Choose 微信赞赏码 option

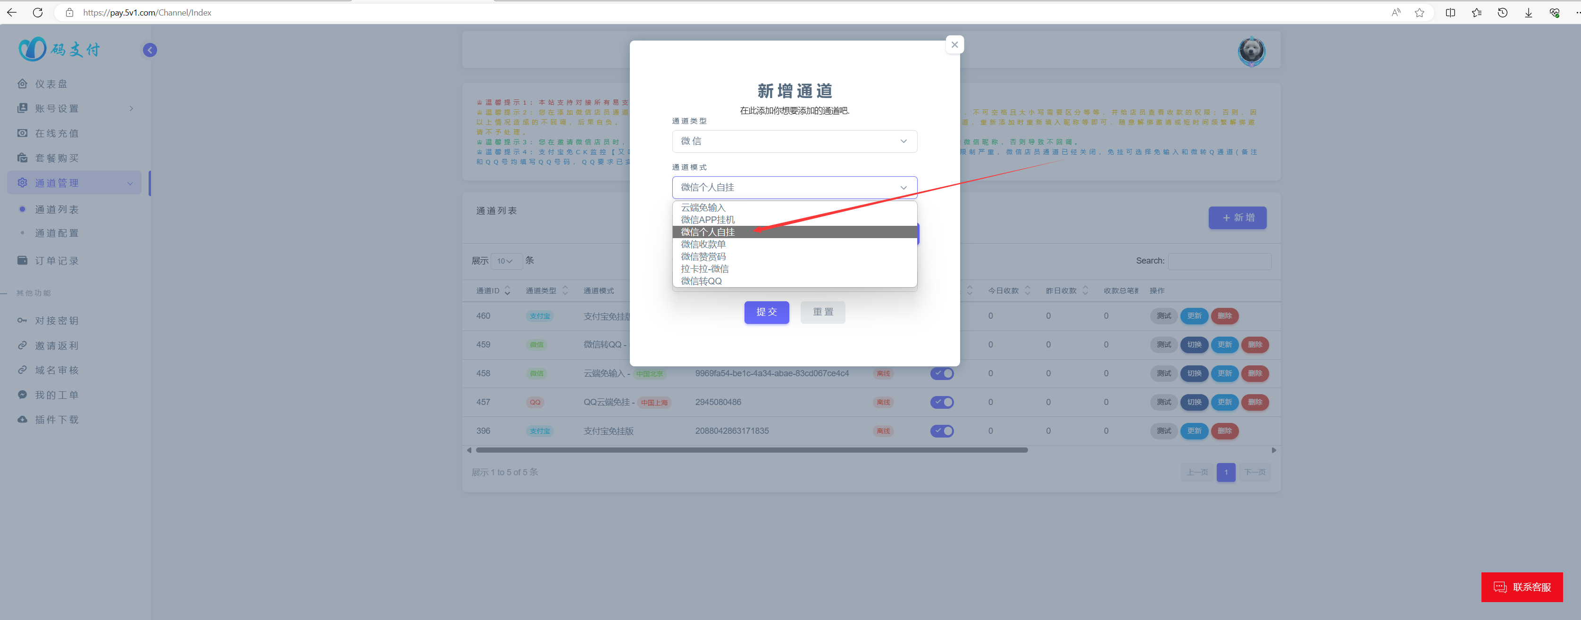click(794, 256)
